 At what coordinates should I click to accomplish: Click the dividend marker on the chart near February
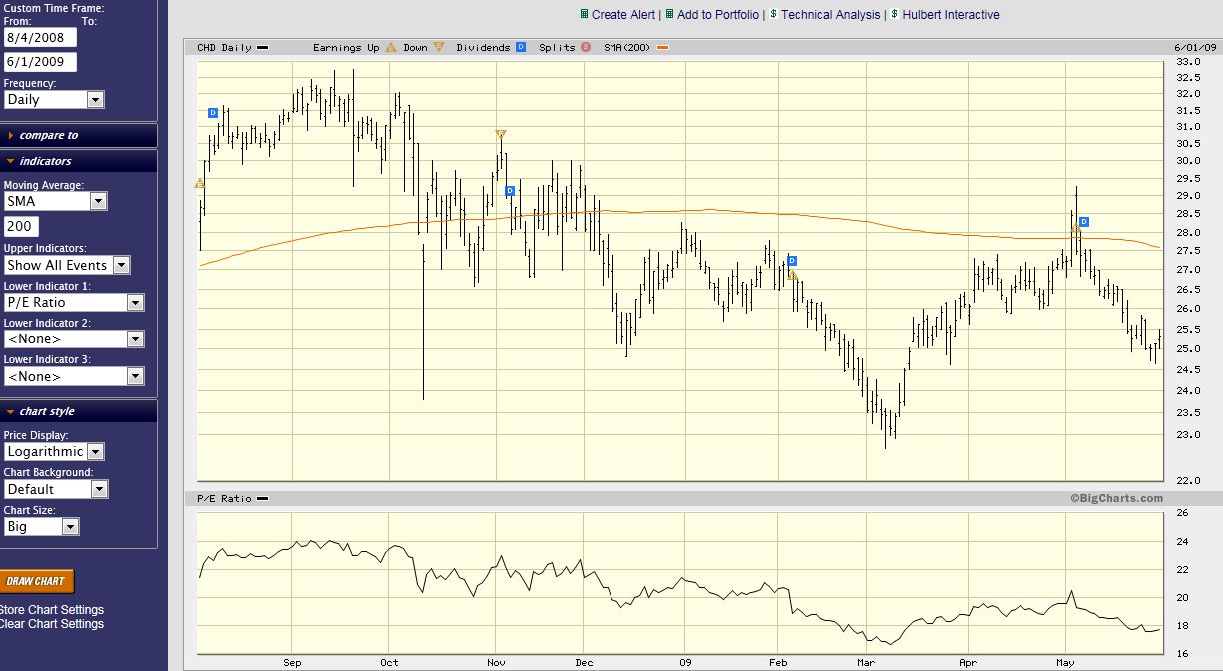point(792,260)
